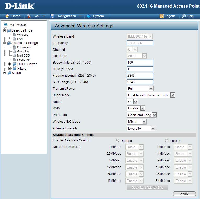Screen dimensions: 200x199
Task: Collapse the Basic Settings tree node
Action: pyautogui.click(x=5, y=30)
